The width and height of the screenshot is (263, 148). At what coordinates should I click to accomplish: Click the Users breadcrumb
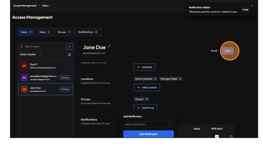point(45,5)
